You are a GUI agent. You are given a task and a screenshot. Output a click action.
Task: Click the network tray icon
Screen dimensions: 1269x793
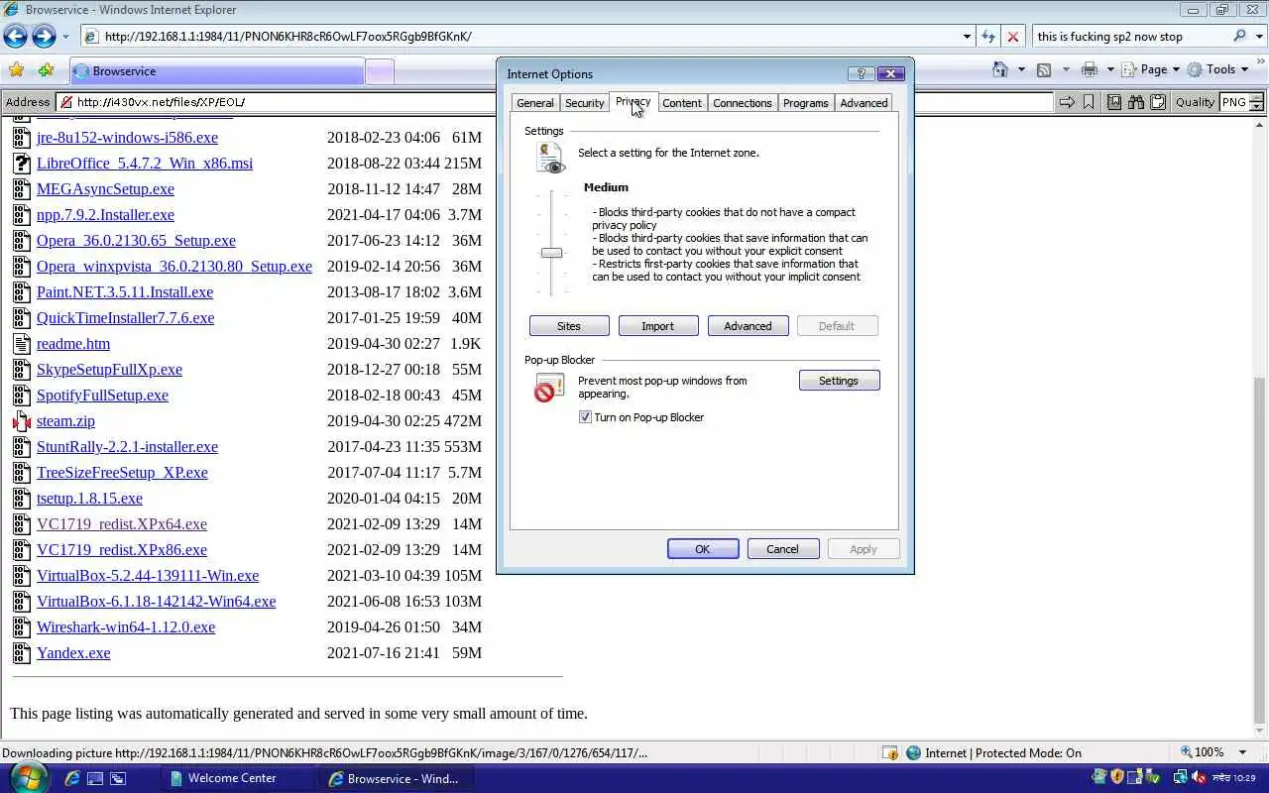[1181, 778]
